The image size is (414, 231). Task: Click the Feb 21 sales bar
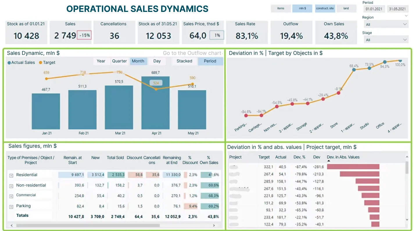coord(83,109)
